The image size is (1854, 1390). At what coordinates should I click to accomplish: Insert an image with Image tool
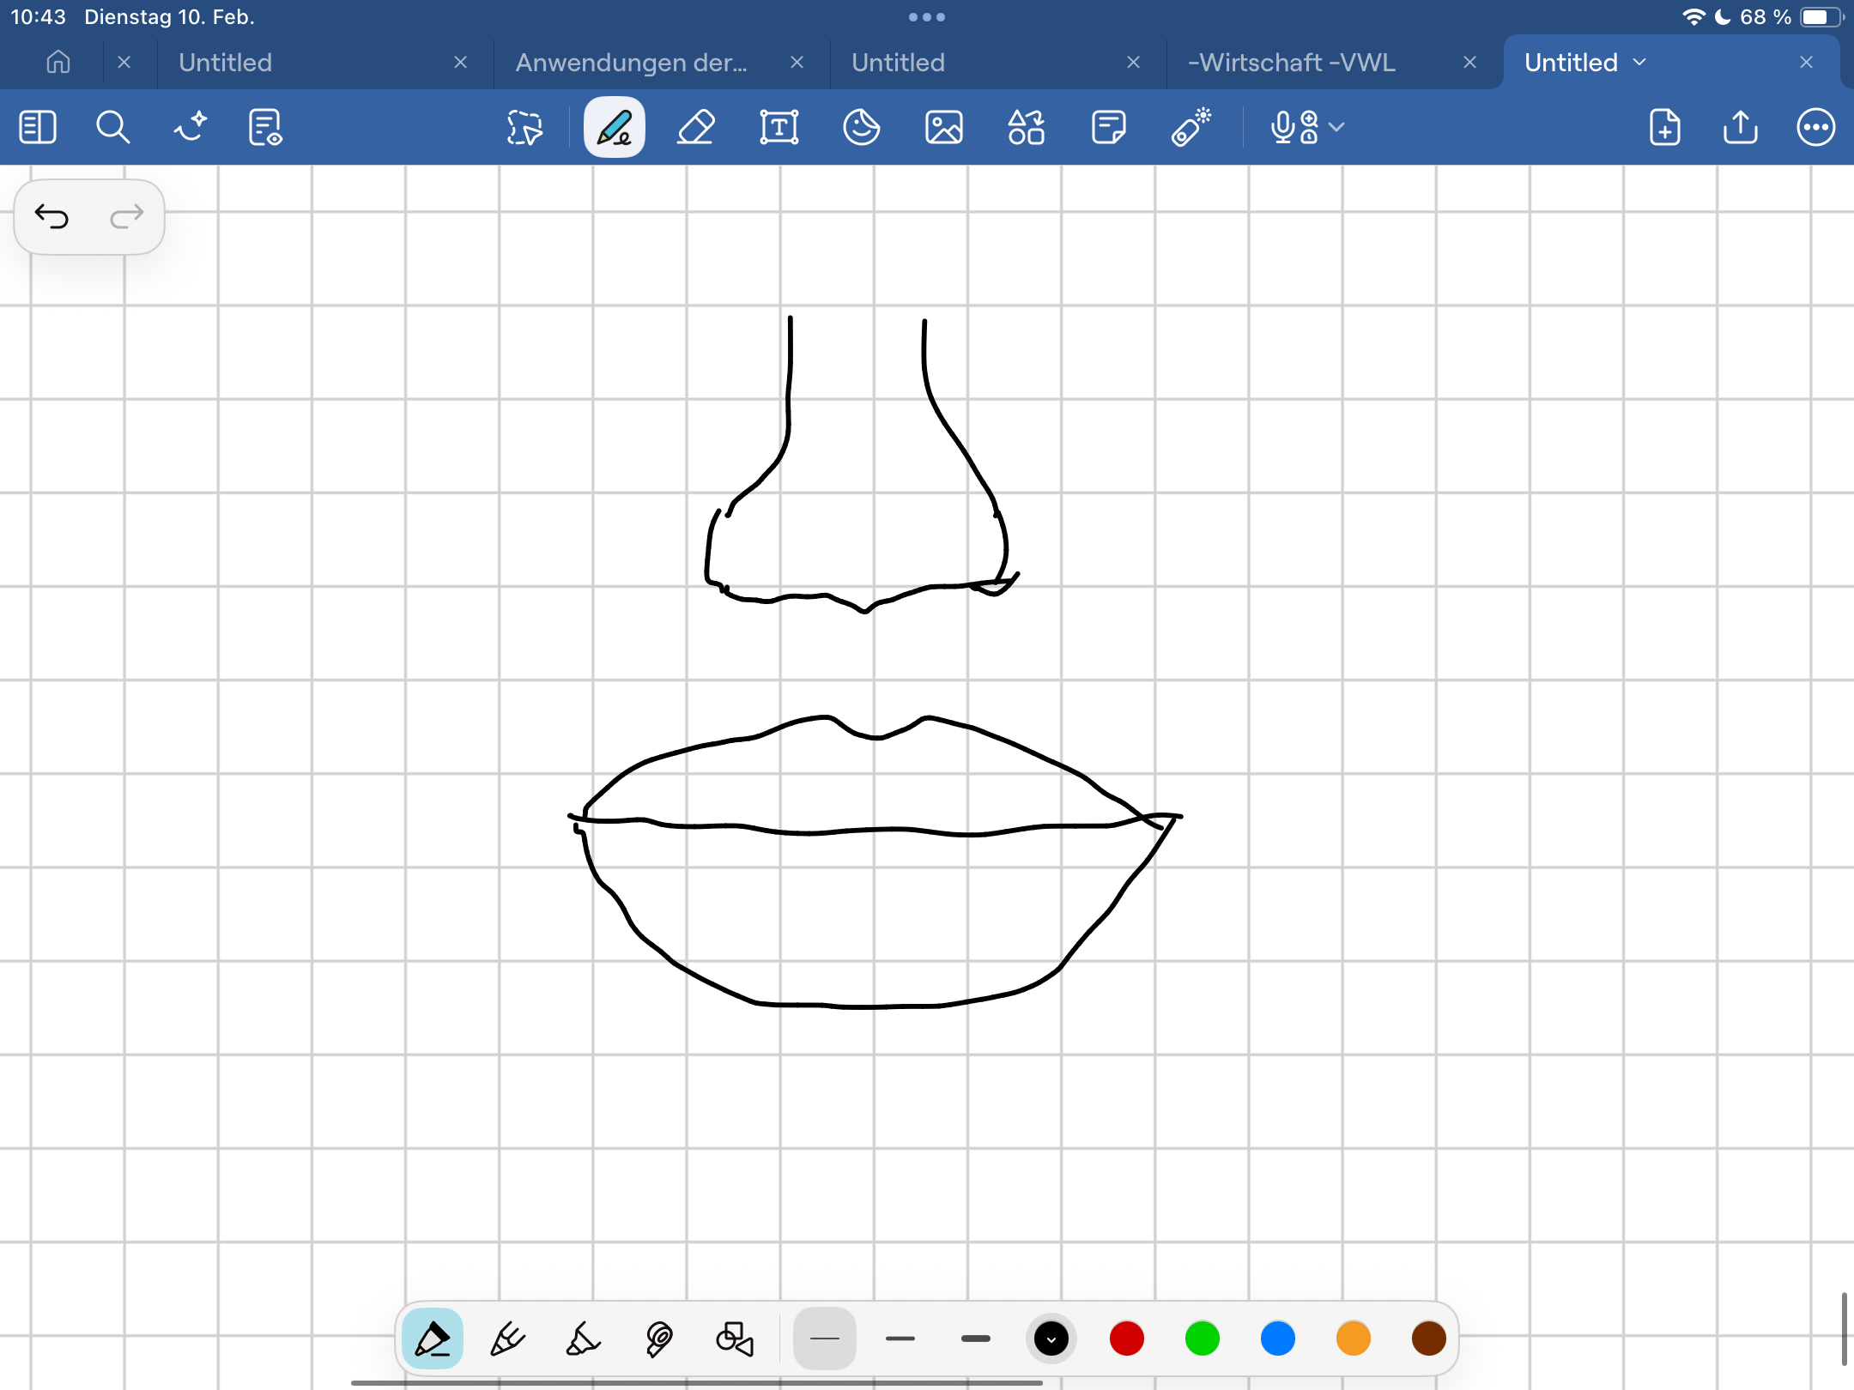pyautogui.click(x=943, y=128)
